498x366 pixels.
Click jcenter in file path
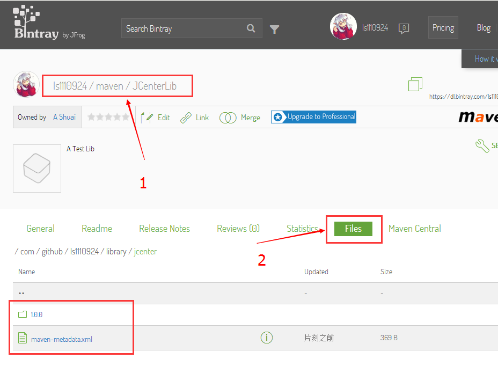tap(145, 252)
